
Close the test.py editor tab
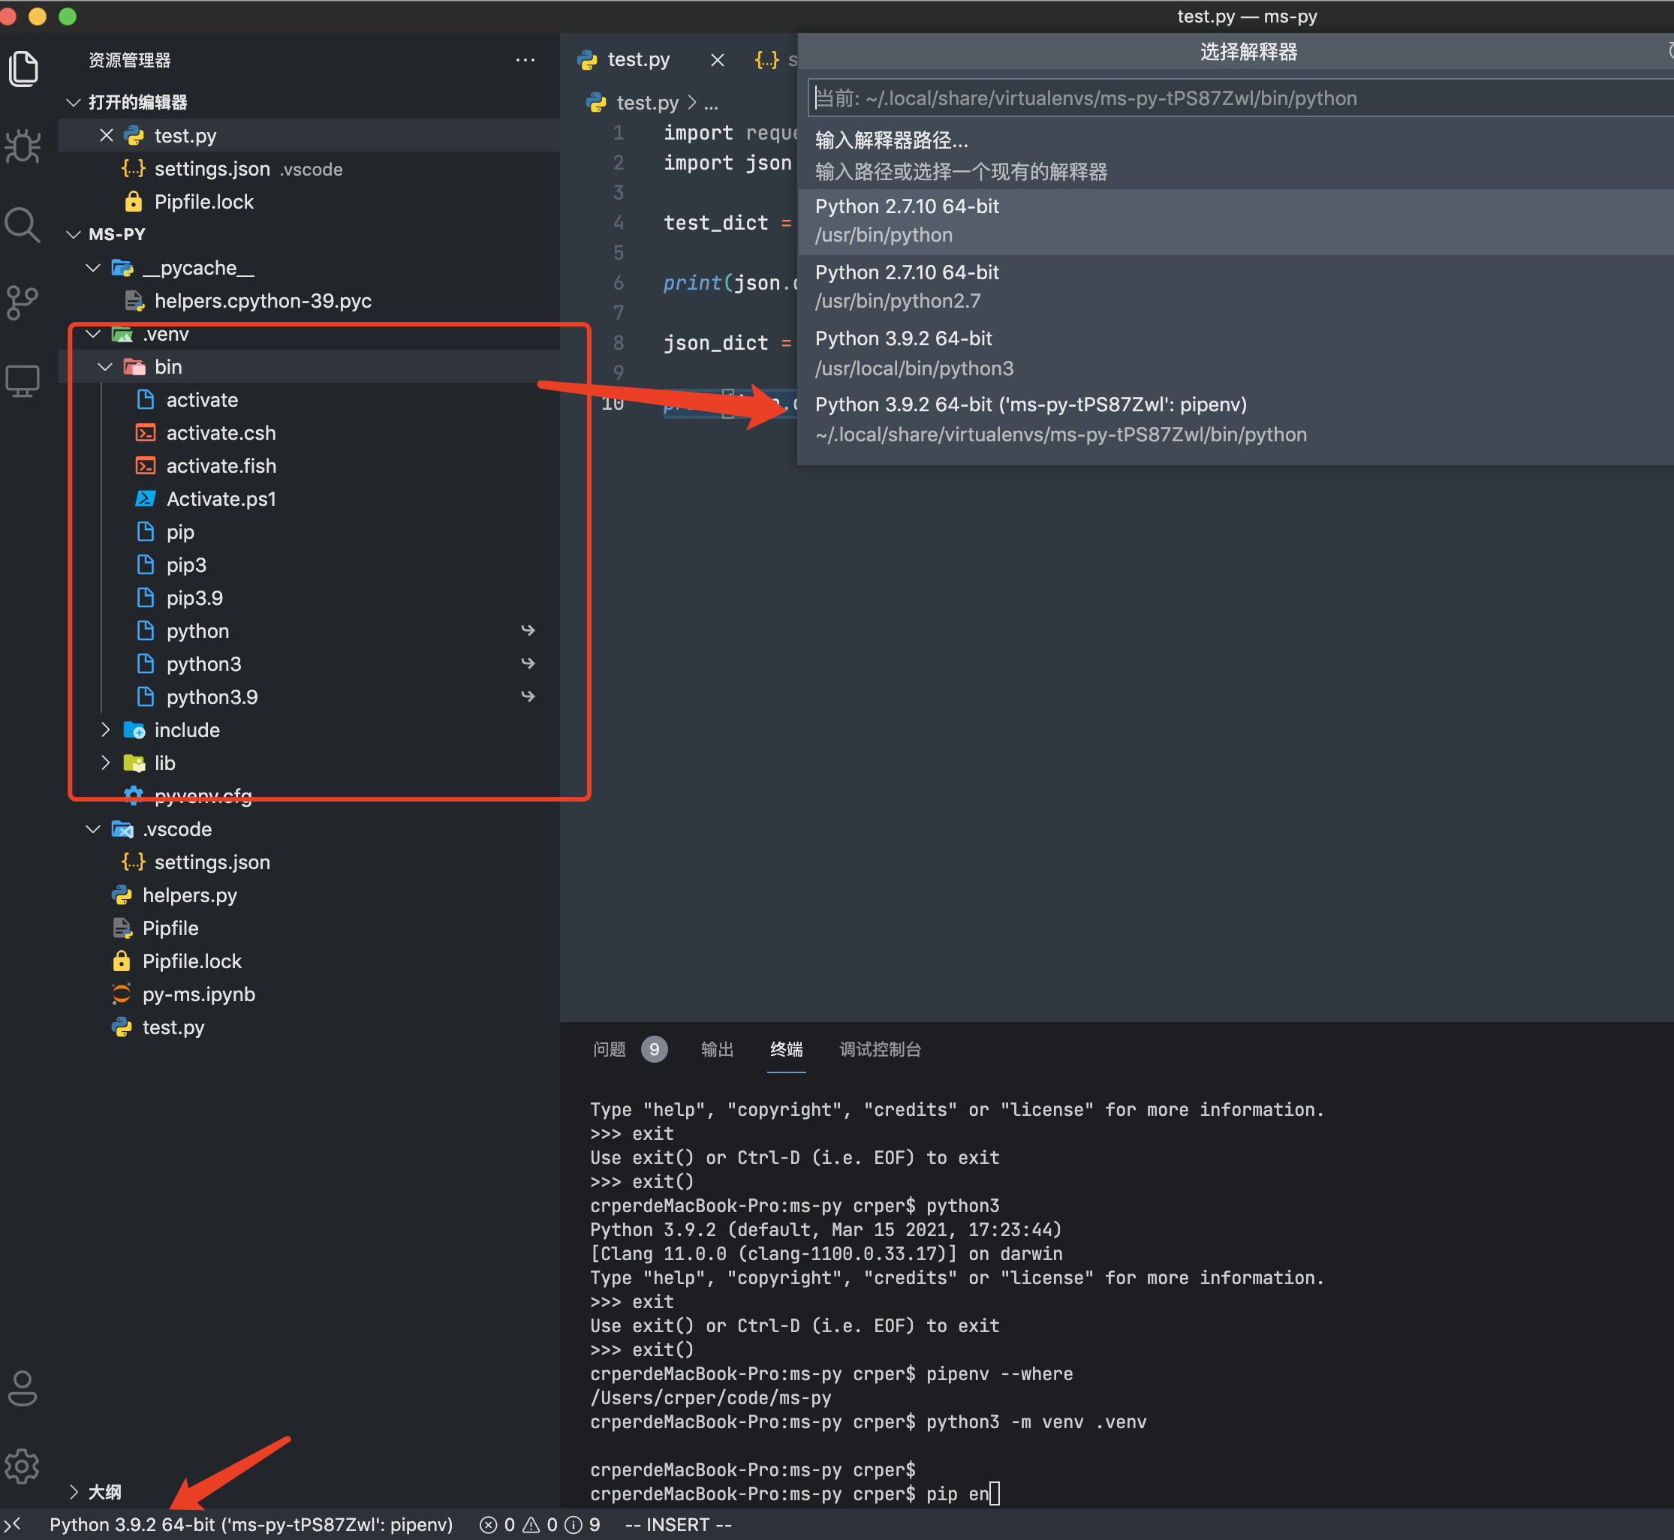[717, 60]
